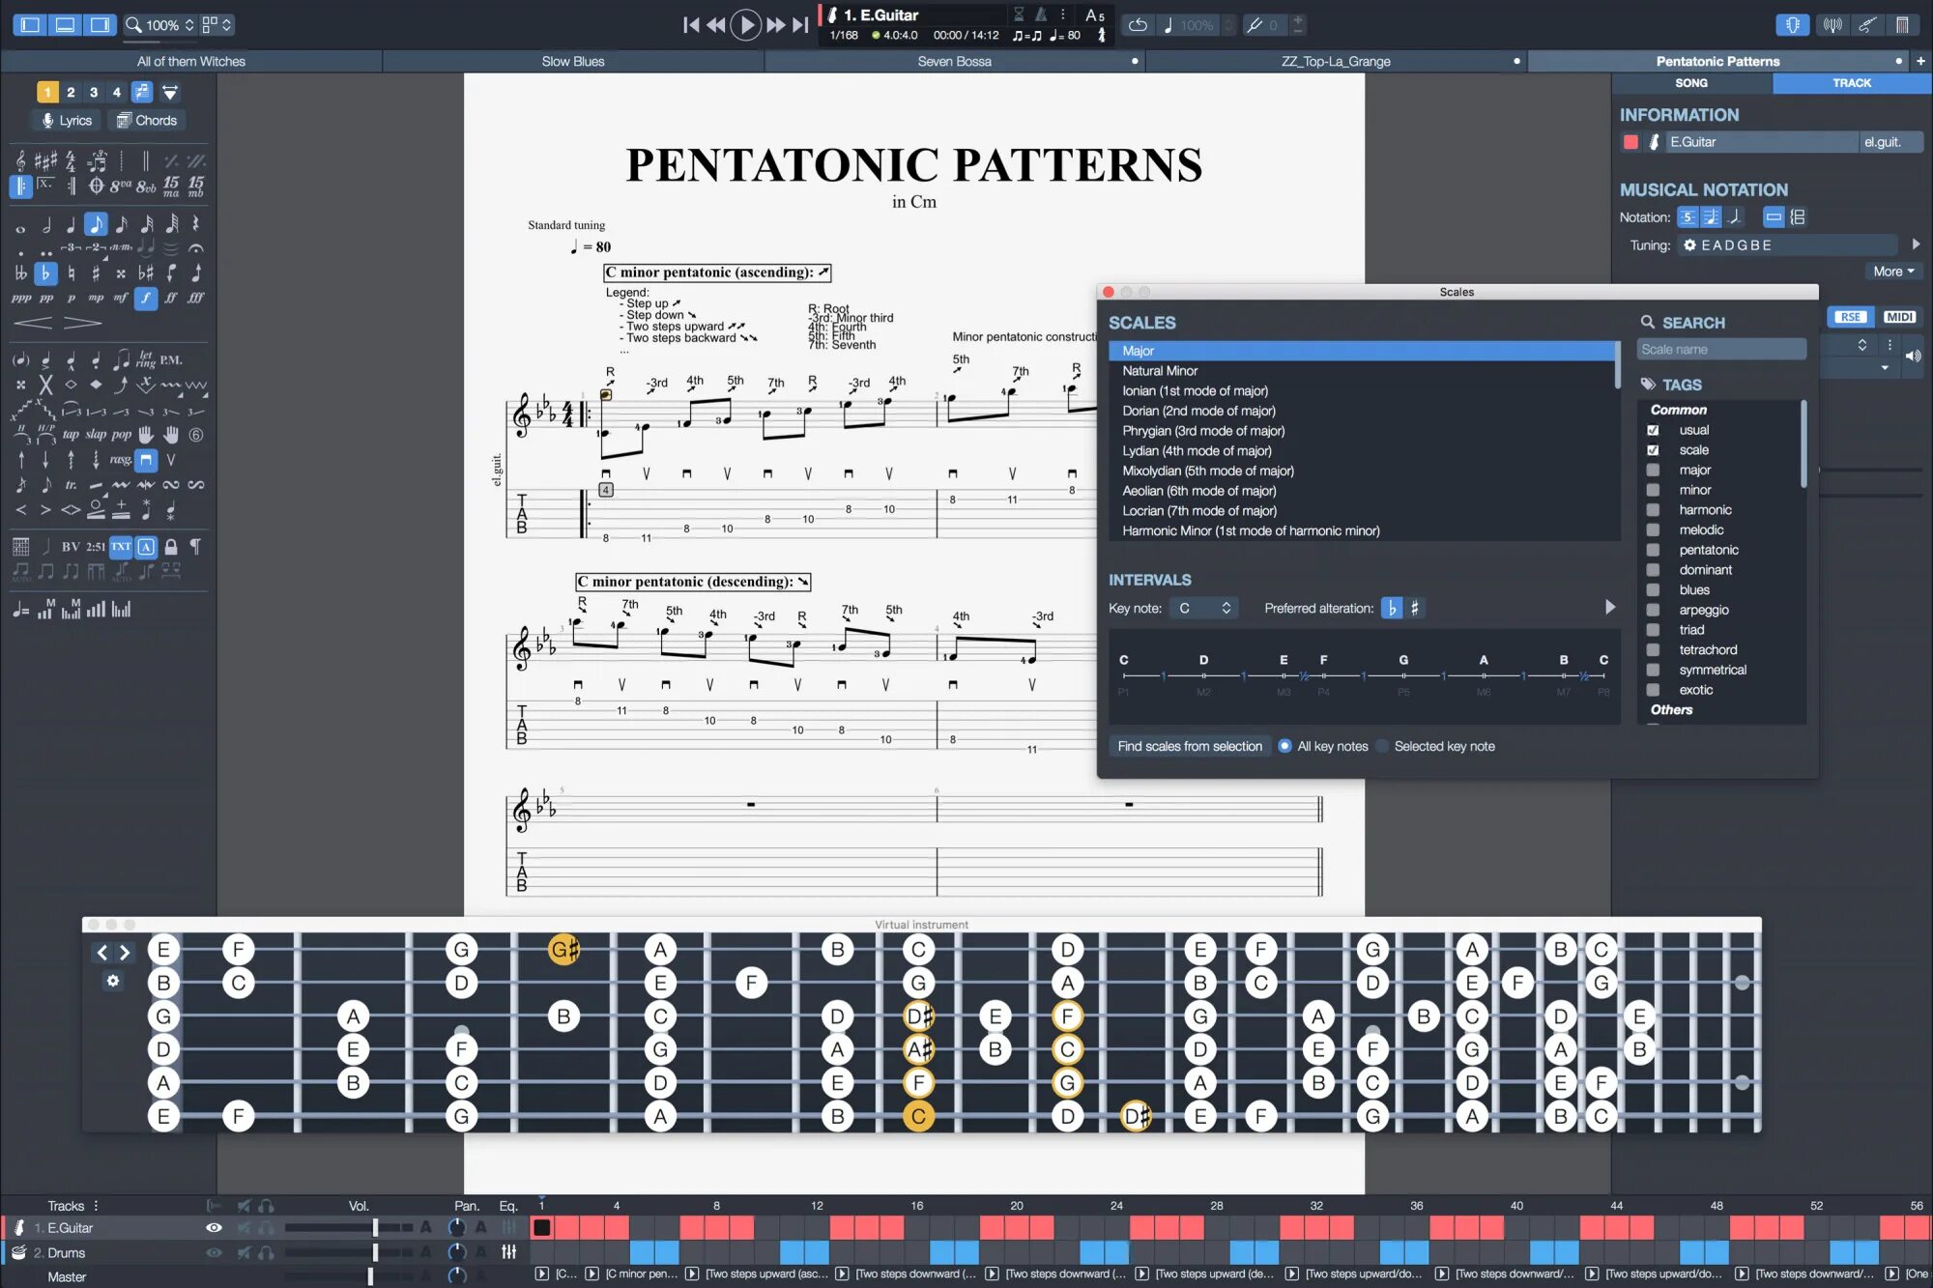Expand the More notation options
This screenshot has height=1288, width=1933.
[x=1892, y=272]
